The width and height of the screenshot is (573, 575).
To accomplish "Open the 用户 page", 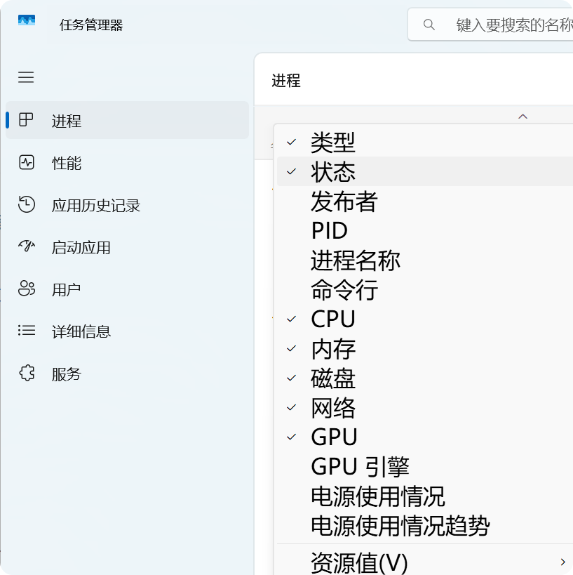I will (67, 290).
